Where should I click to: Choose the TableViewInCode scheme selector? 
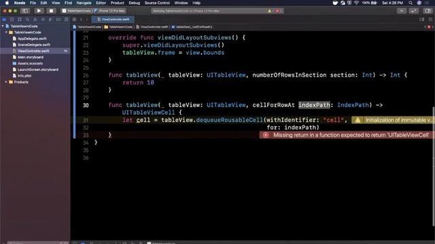point(77,11)
